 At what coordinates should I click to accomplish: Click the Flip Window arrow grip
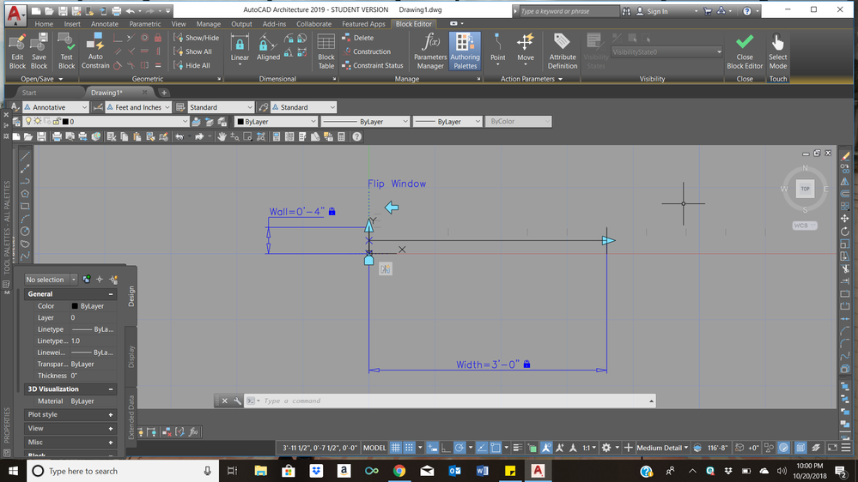[x=392, y=208]
